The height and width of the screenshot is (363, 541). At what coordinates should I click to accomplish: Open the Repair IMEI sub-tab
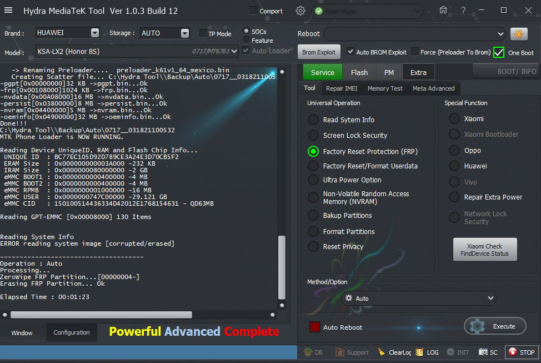click(x=342, y=88)
